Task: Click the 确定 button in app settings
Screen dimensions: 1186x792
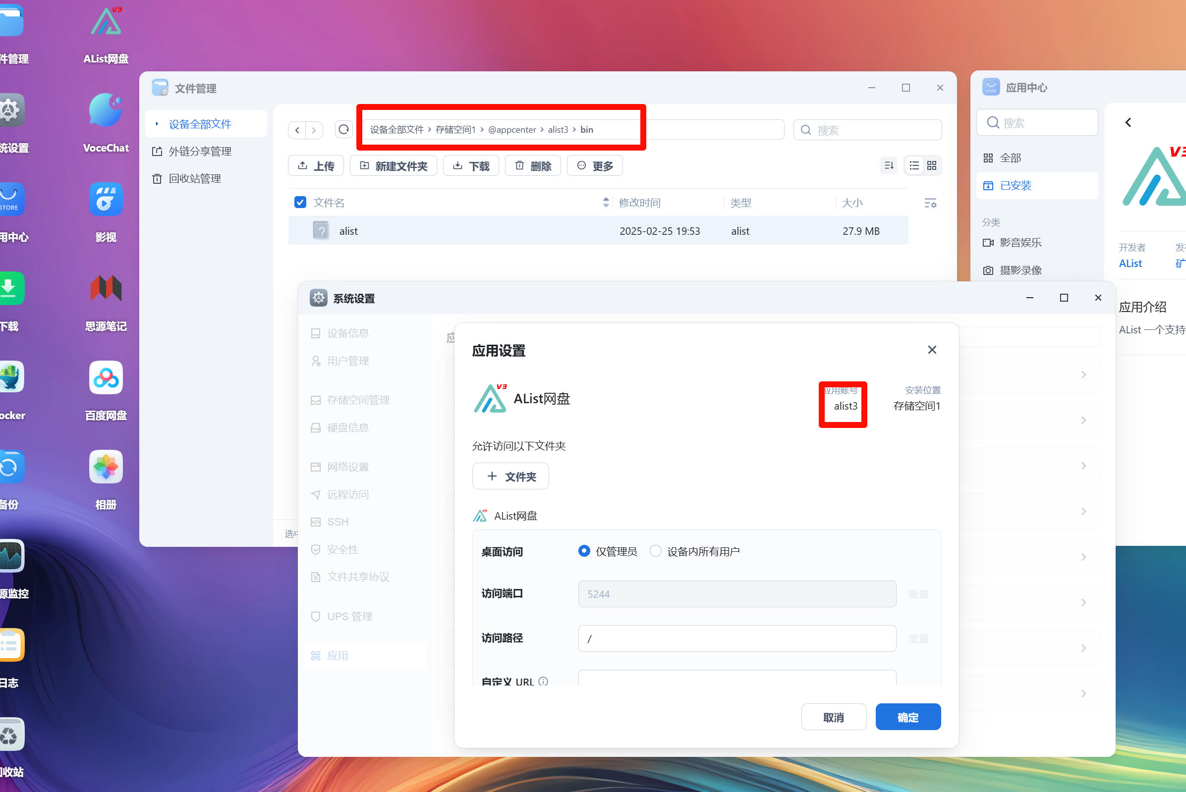Action: click(907, 717)
